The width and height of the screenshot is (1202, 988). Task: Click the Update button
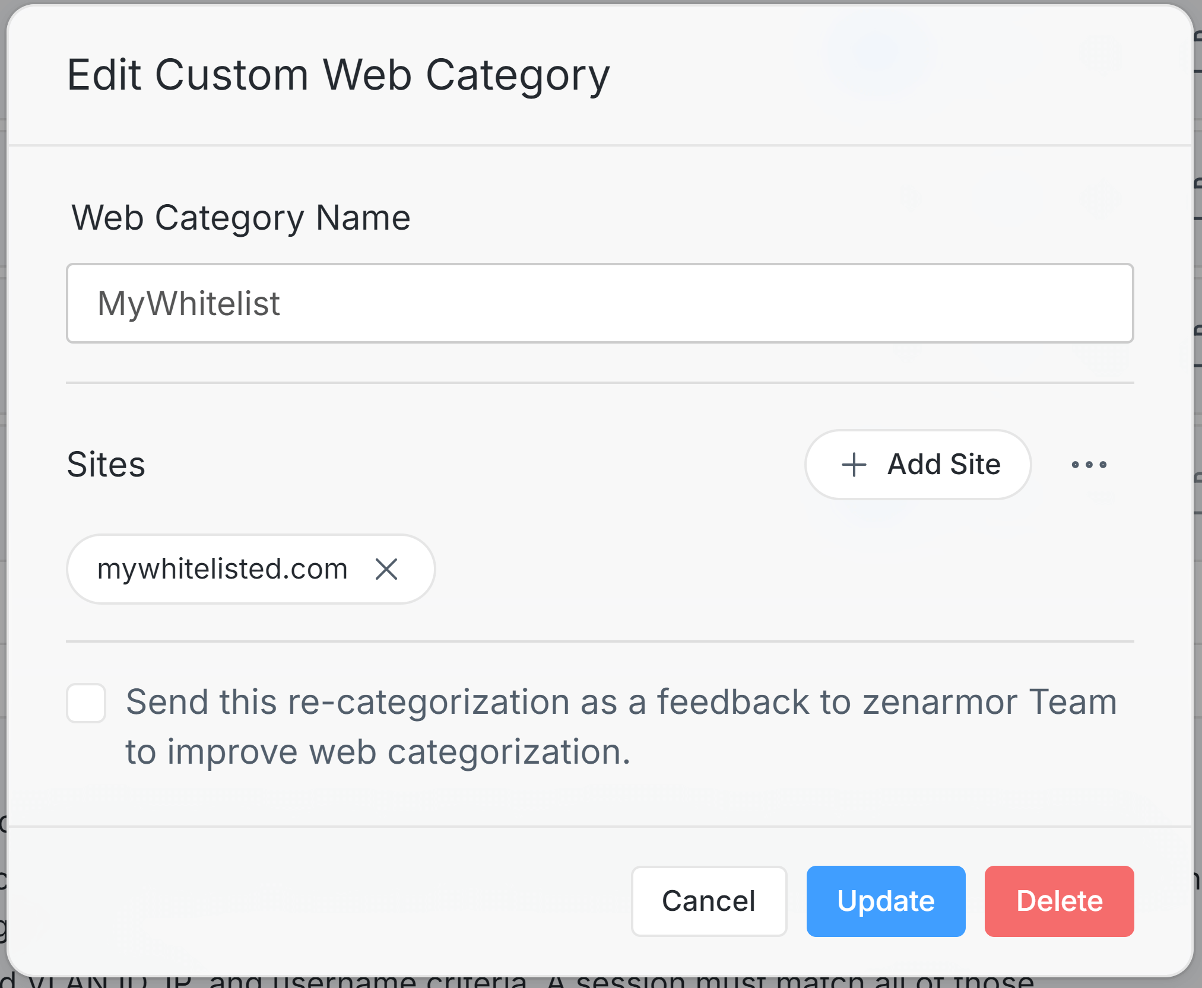click(885, 901)
